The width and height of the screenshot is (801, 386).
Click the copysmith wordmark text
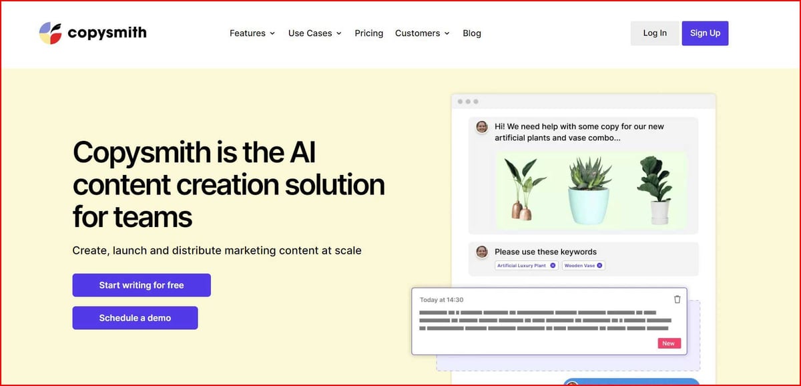[107, 33]
